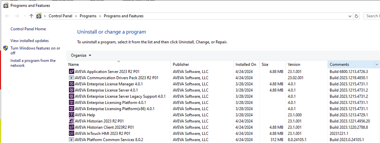The height and width of the screenshot is (143, 380).
Task: Select AVEVA Enterprise Licensing Platform(x86) 4.0.1
Action: 115,109
